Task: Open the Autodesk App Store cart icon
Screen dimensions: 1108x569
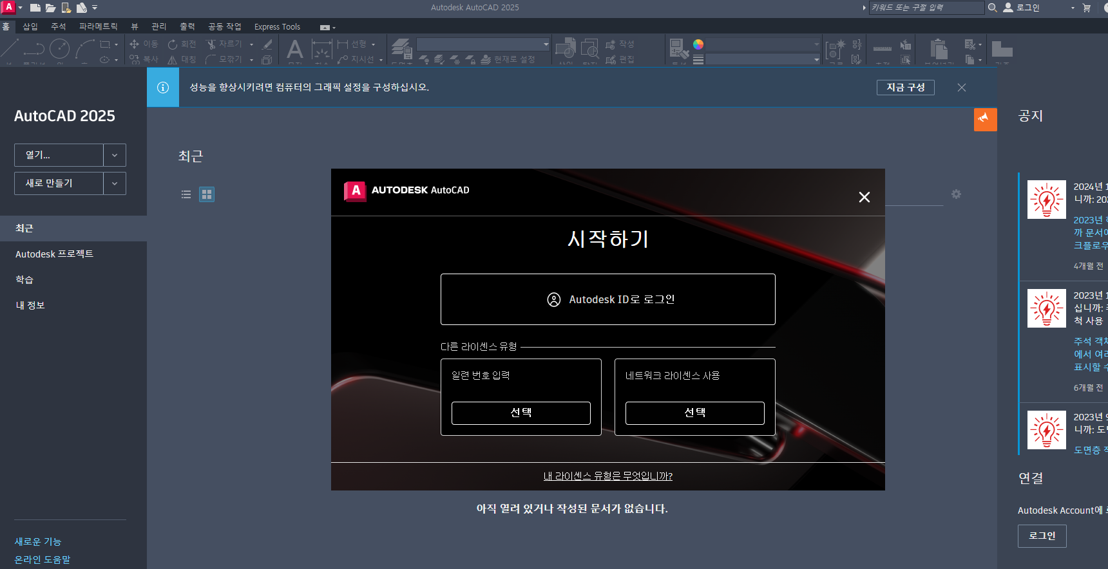Action: point(1087,8)
